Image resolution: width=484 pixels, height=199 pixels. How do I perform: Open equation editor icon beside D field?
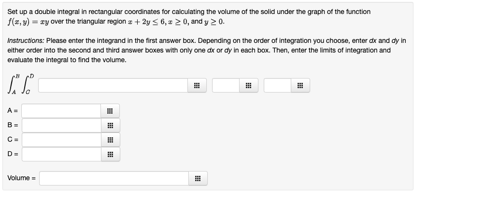pyautogui.click(x=110, y=154)
